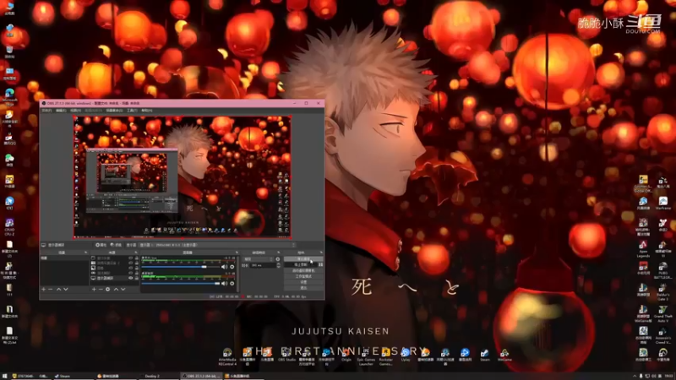Open display selection dropdown in source toolbar
Image resolution: width=676 pixels, height=380 pixels.
(x=217, y=245)
